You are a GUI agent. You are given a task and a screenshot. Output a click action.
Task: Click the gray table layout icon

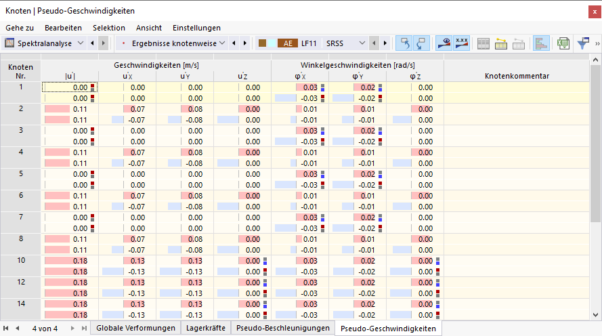(483, 43)
